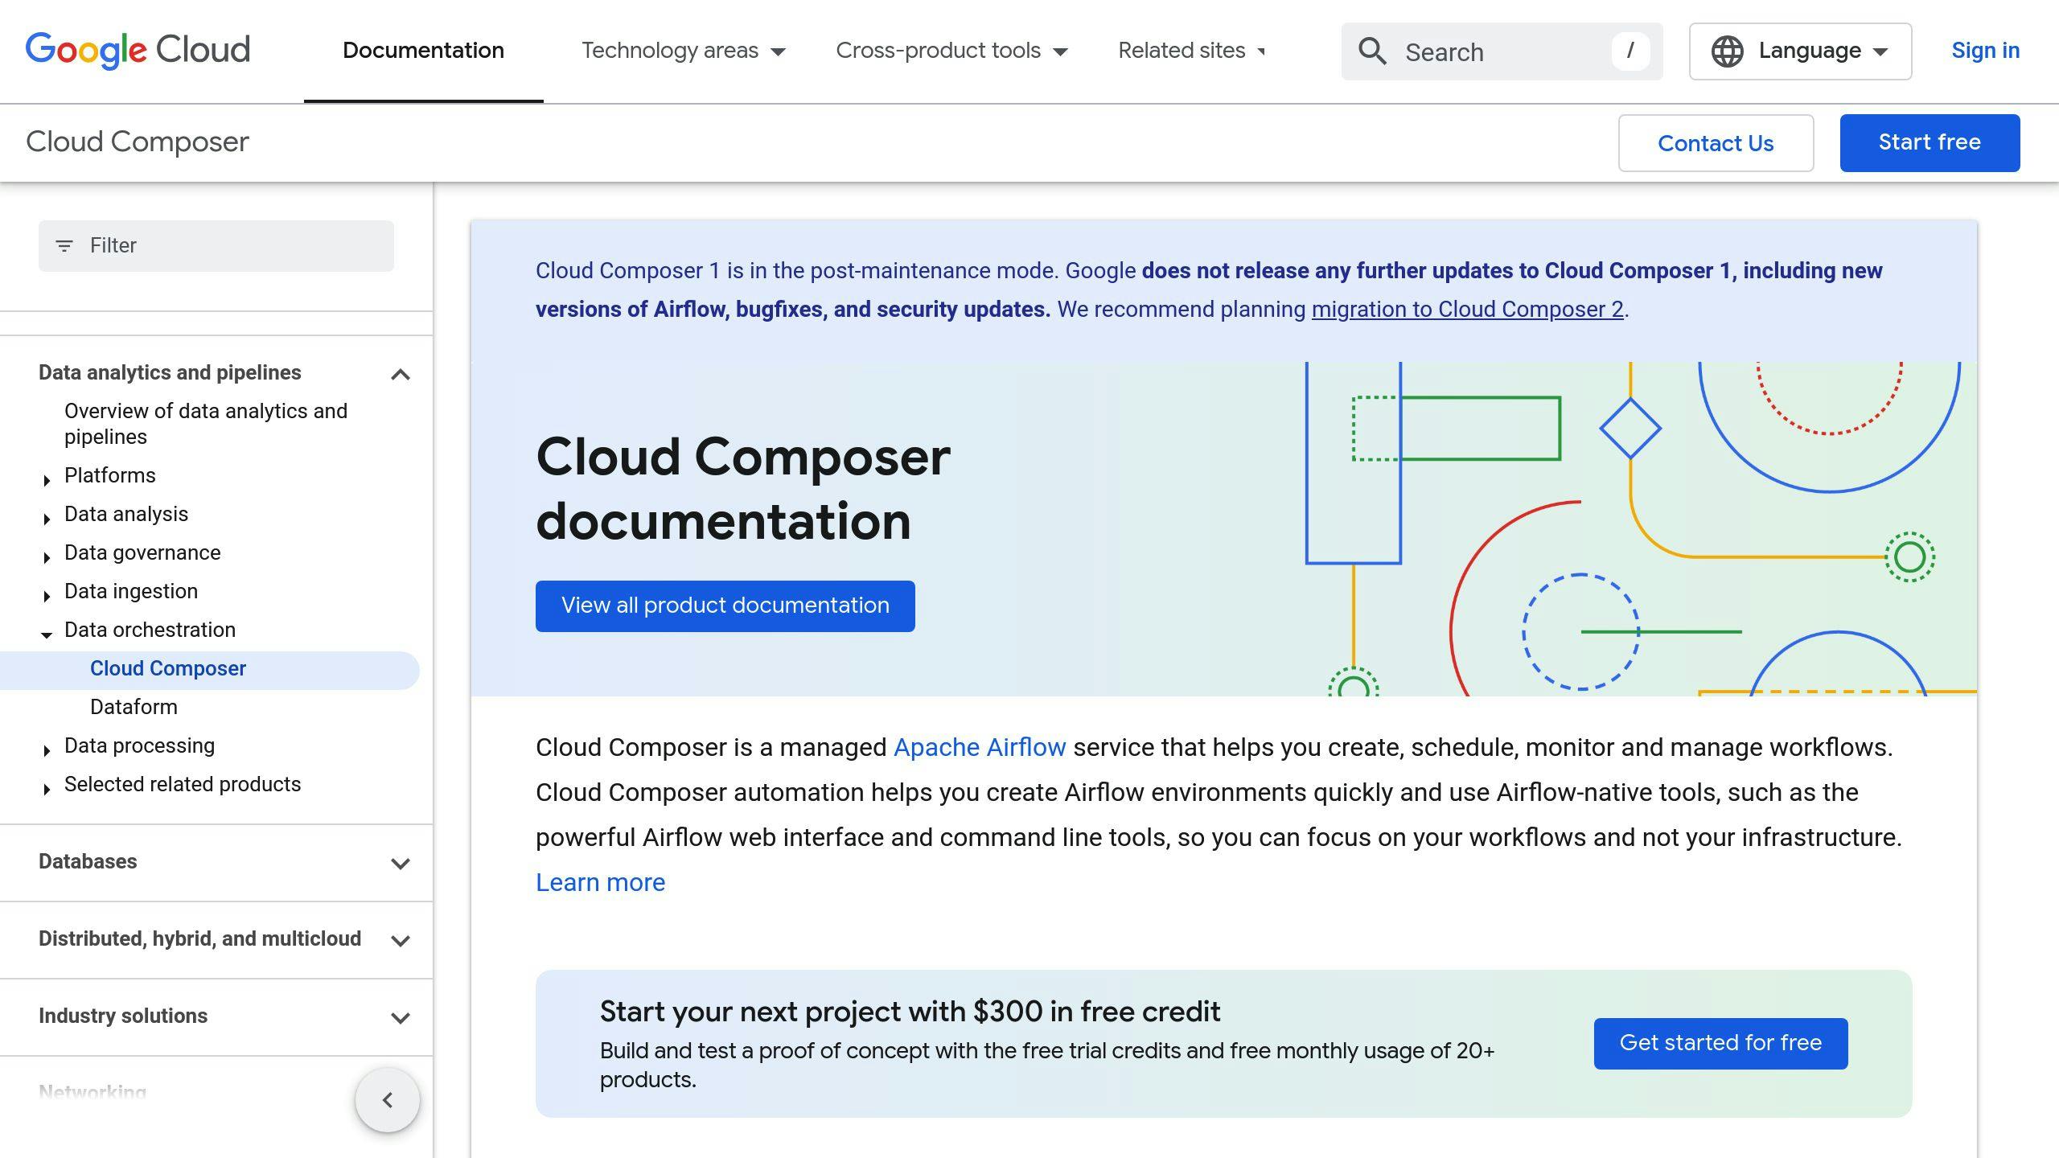Select Dataform in the sidebar tree

[134, 708]
